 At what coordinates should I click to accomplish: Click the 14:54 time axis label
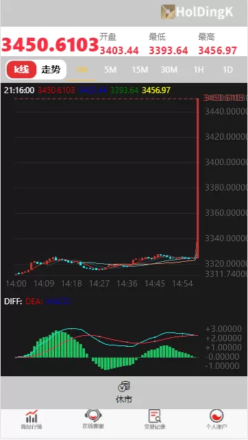point(182,284)
